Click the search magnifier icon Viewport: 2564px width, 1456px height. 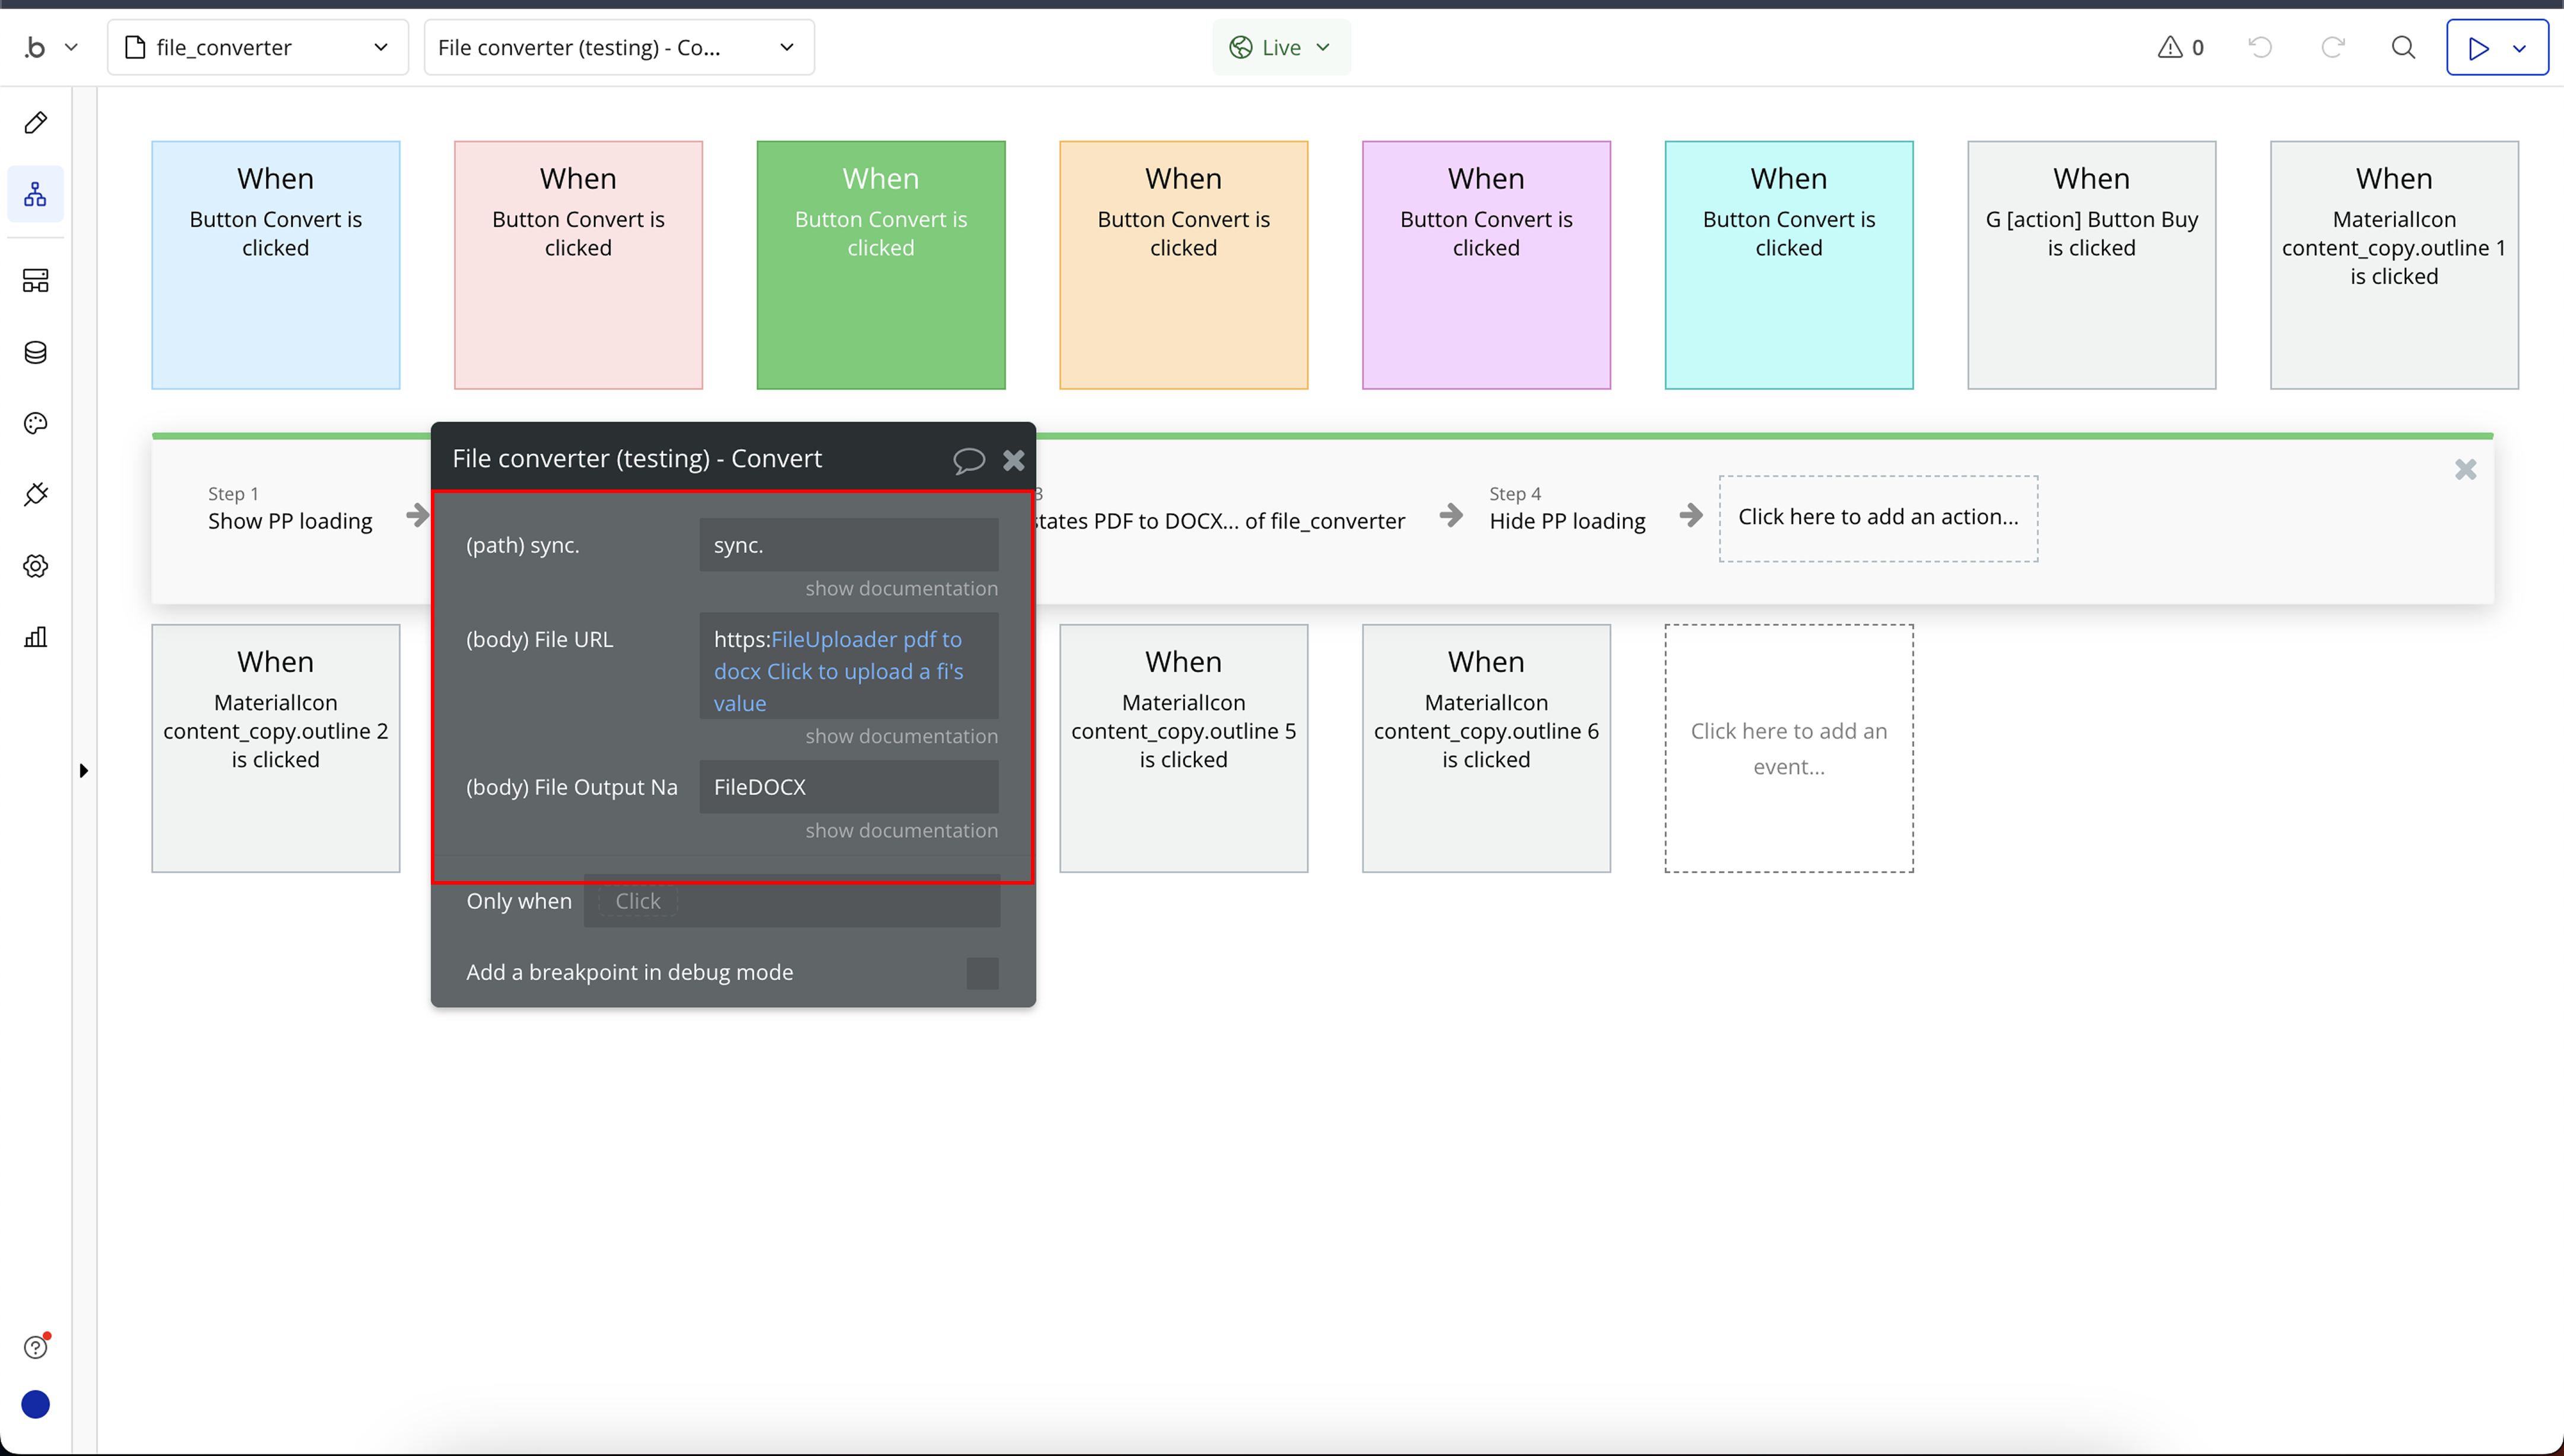pyautogui.click(x=2403, y=47)
